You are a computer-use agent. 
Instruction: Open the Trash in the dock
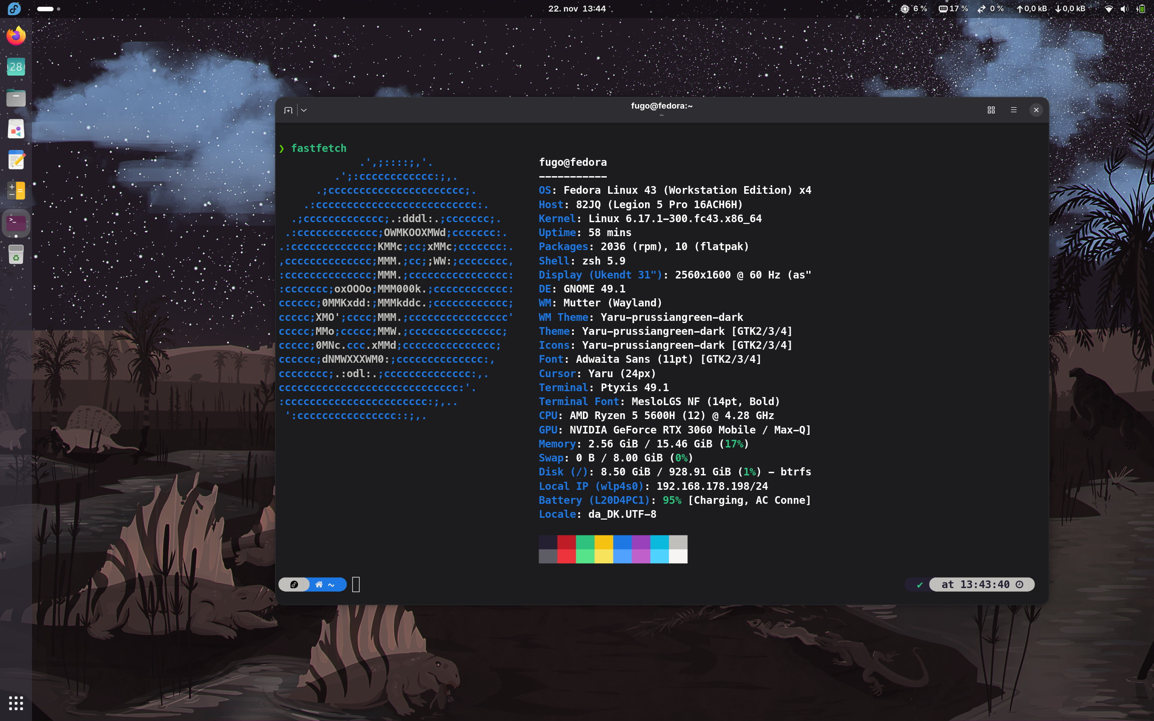click(x=16, y=255)
